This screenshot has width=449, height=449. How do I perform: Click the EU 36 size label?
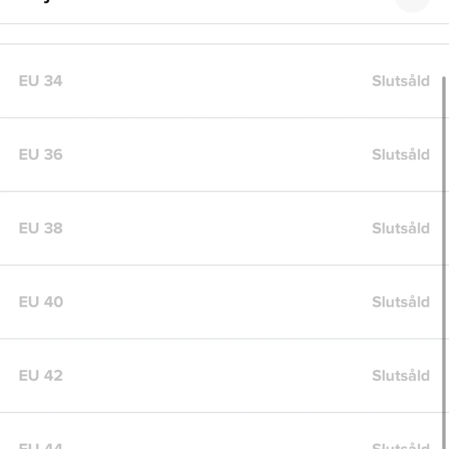(41, 155)
